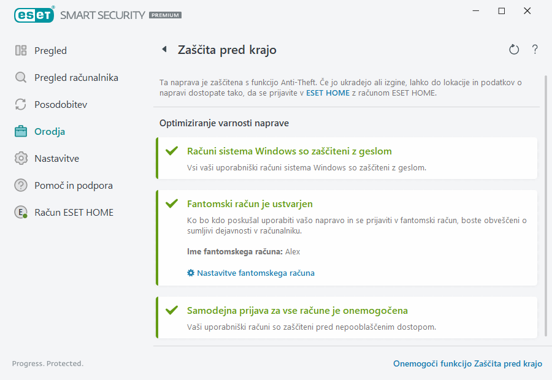The height and width of the screenshot is (380, 552).
Task: Select Pregled in the sidebar menu
Action: [49, 50]
